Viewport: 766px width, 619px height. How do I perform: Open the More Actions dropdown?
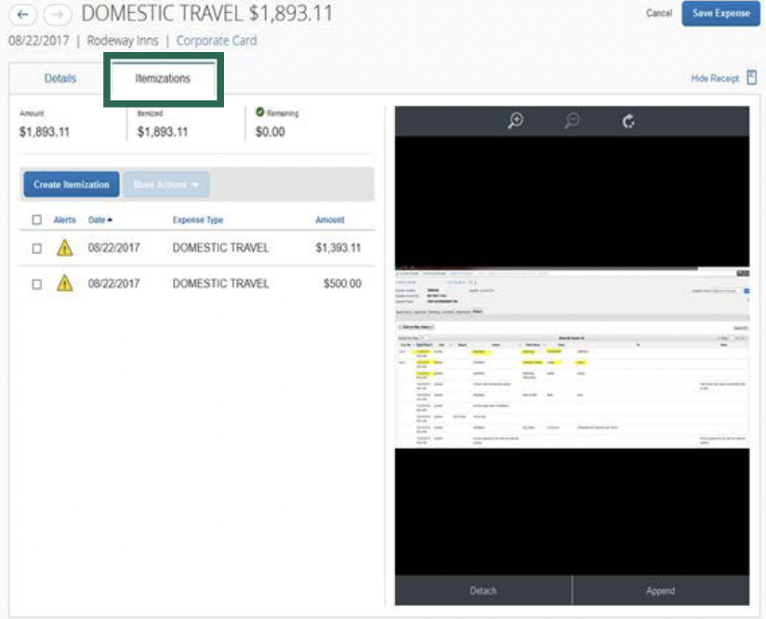click(x=166, y=185)
